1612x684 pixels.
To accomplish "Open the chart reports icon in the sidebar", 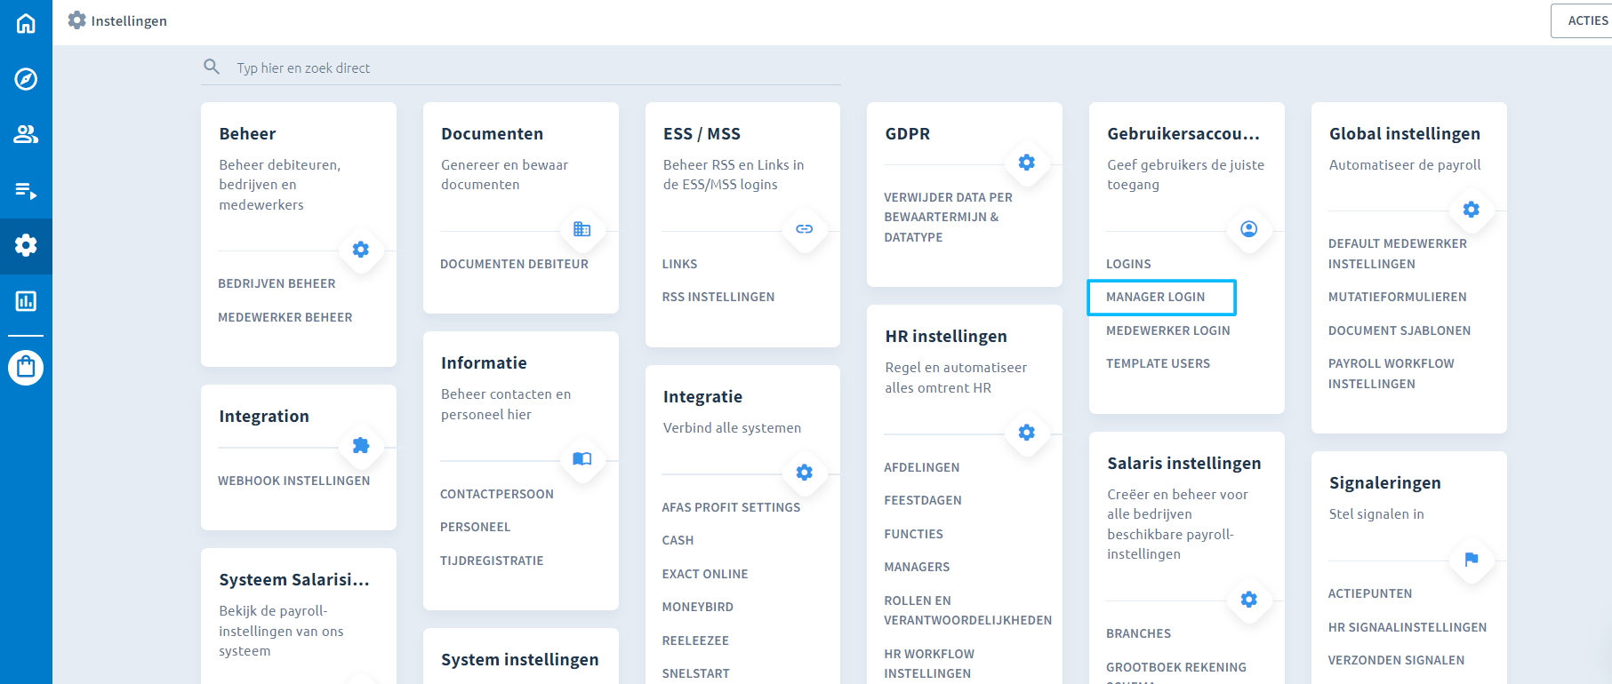I will pyautogui.click(x=26, y=301).
